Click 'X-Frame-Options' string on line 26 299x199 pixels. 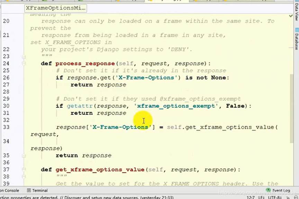146,78
